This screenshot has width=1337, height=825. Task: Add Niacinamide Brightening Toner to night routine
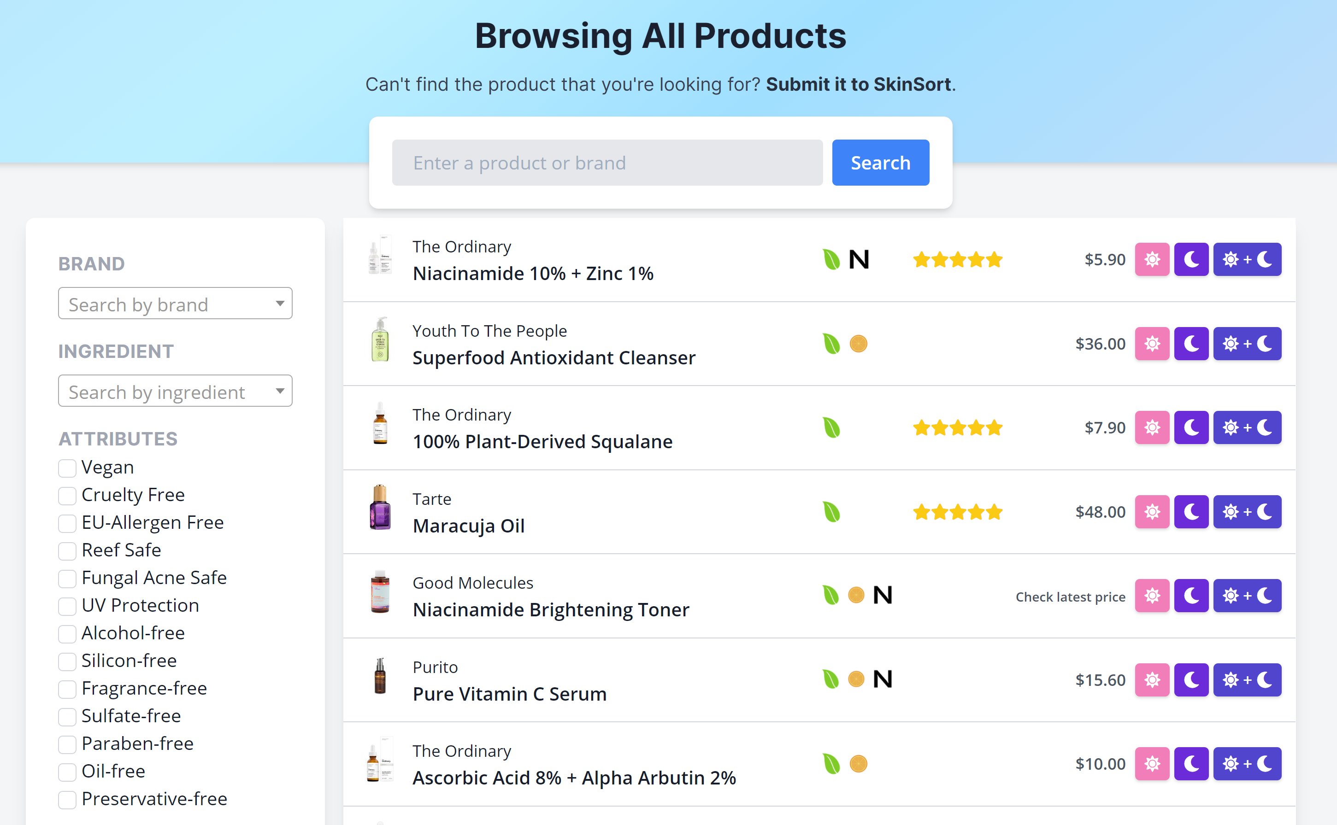click(1191, 596)
